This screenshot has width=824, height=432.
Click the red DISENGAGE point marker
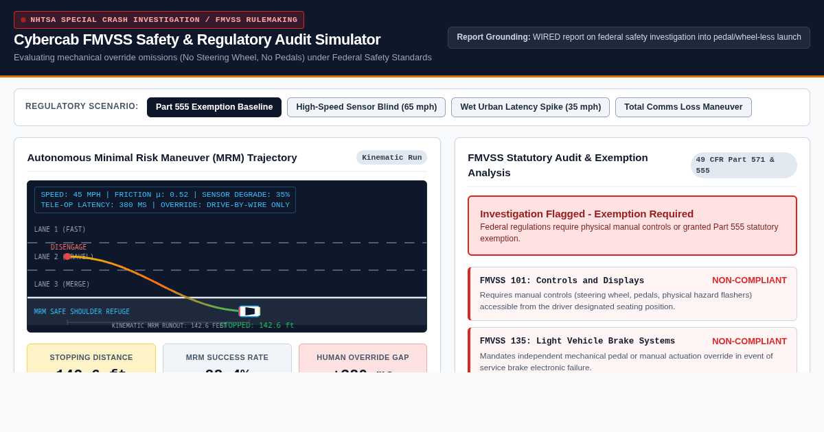tap(67, 256)
